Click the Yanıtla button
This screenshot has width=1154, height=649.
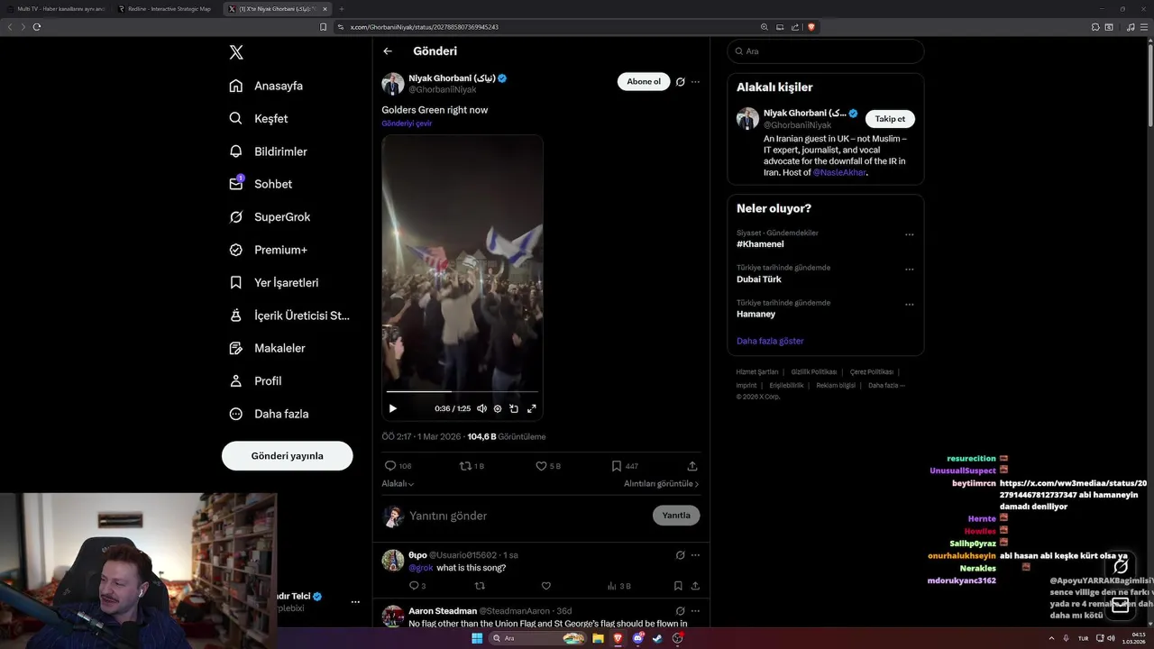coord(676,516)
